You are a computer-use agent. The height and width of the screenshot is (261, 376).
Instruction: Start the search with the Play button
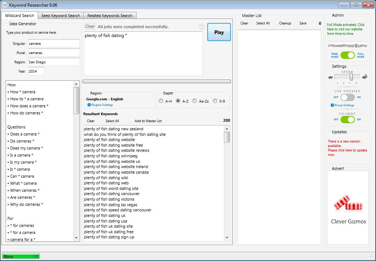point(219,32)
